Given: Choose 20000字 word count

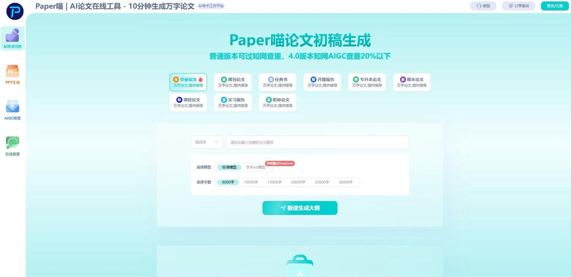Looking at the screenshot, I should tap(298, 182).
